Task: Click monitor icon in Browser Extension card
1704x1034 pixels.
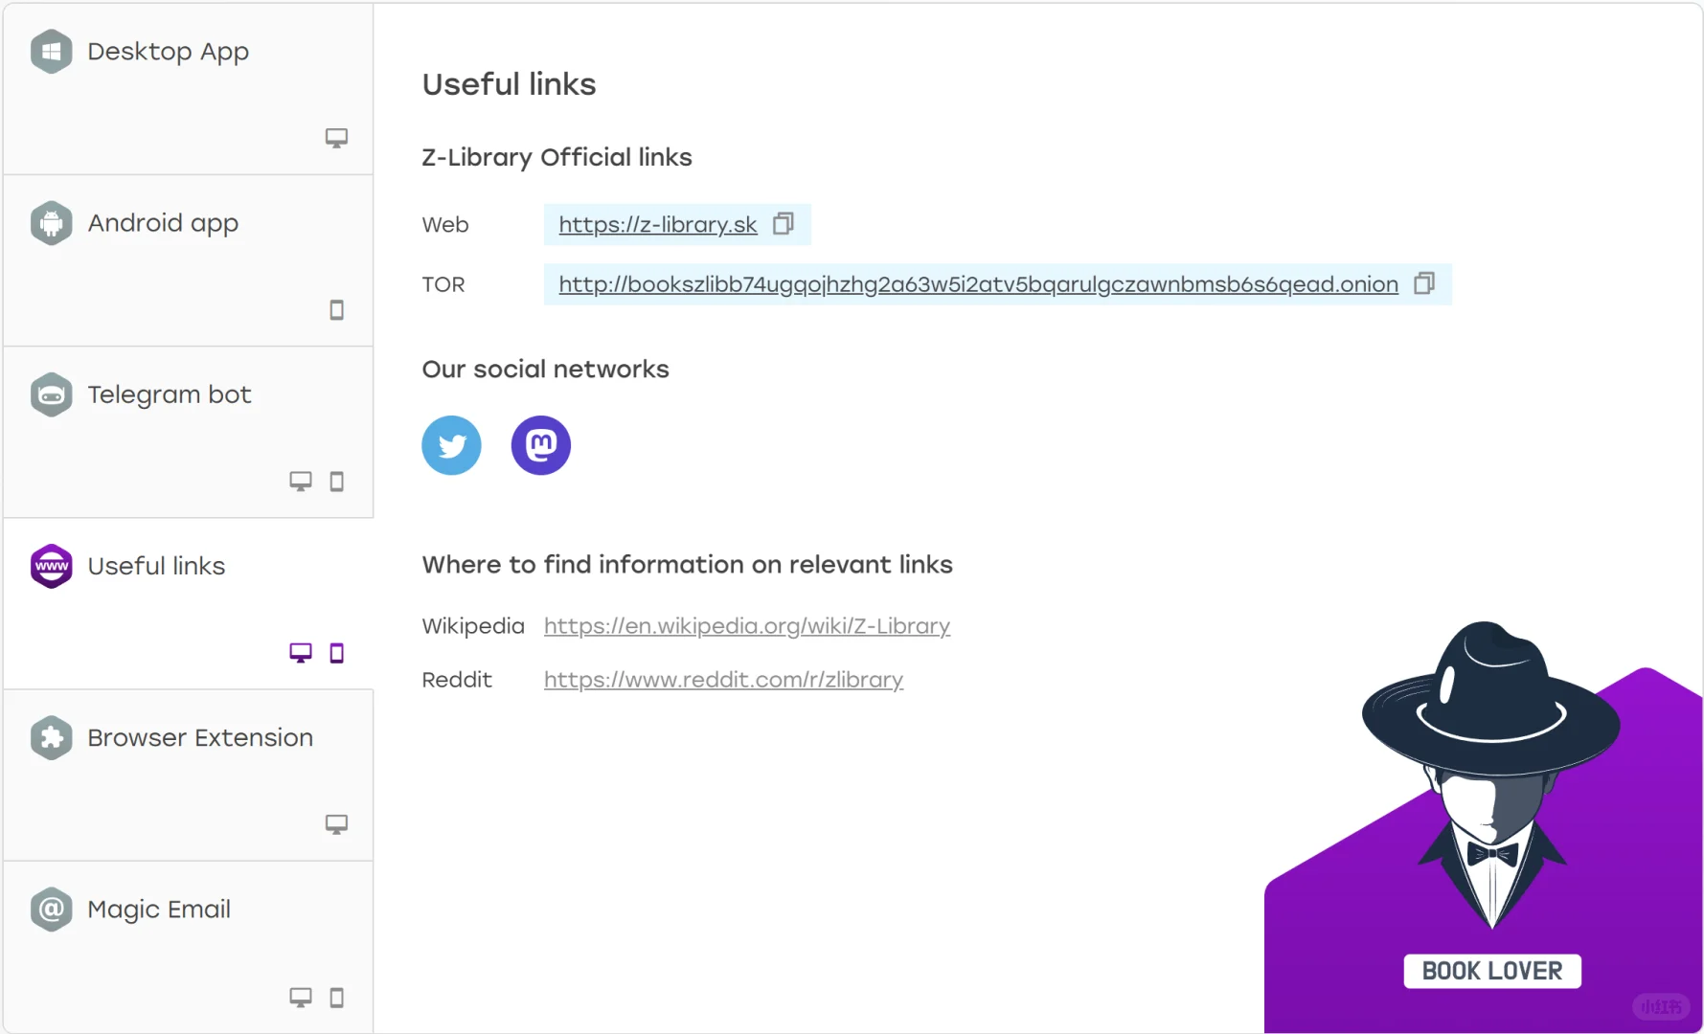Action: pyautogui.click(x=336, y=824)
